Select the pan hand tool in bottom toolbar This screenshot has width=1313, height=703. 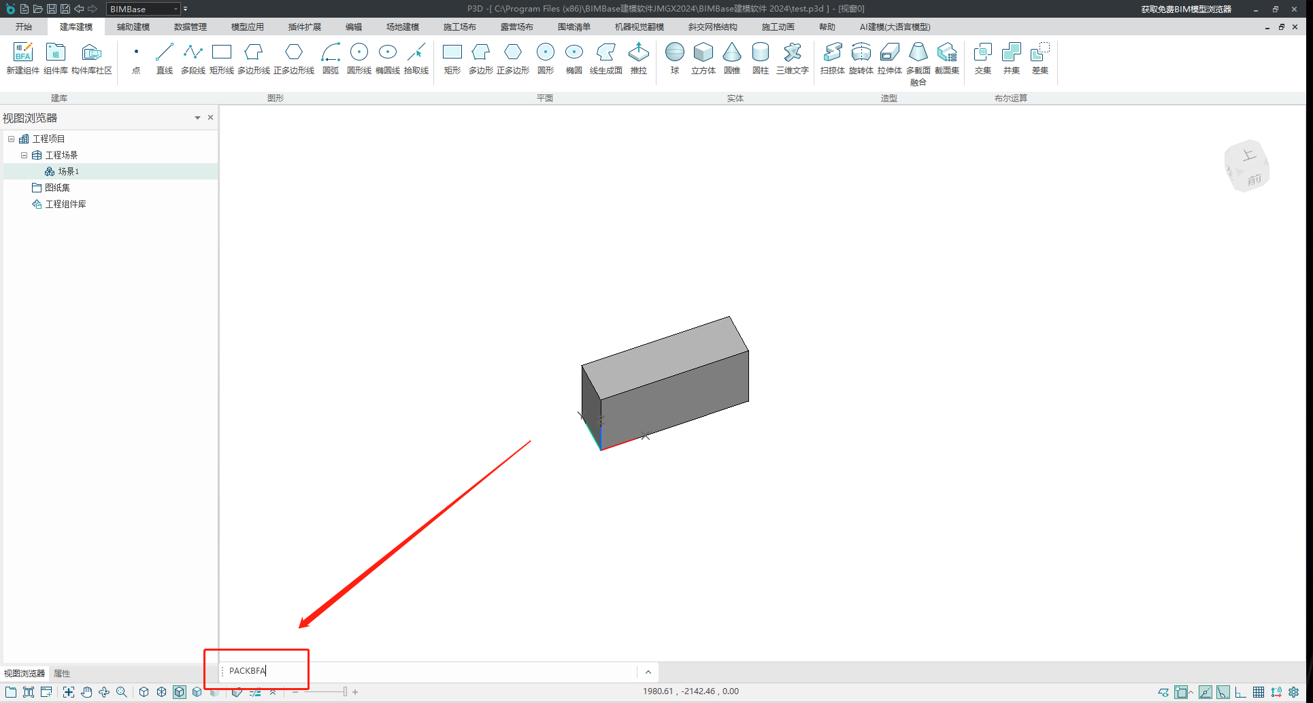86,692
